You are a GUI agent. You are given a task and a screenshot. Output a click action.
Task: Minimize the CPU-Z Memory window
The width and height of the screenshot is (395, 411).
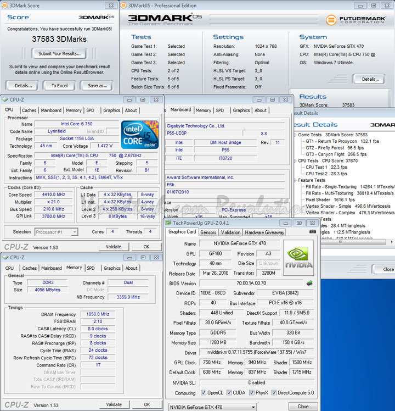pyautogui.click(x=129, y=258)
